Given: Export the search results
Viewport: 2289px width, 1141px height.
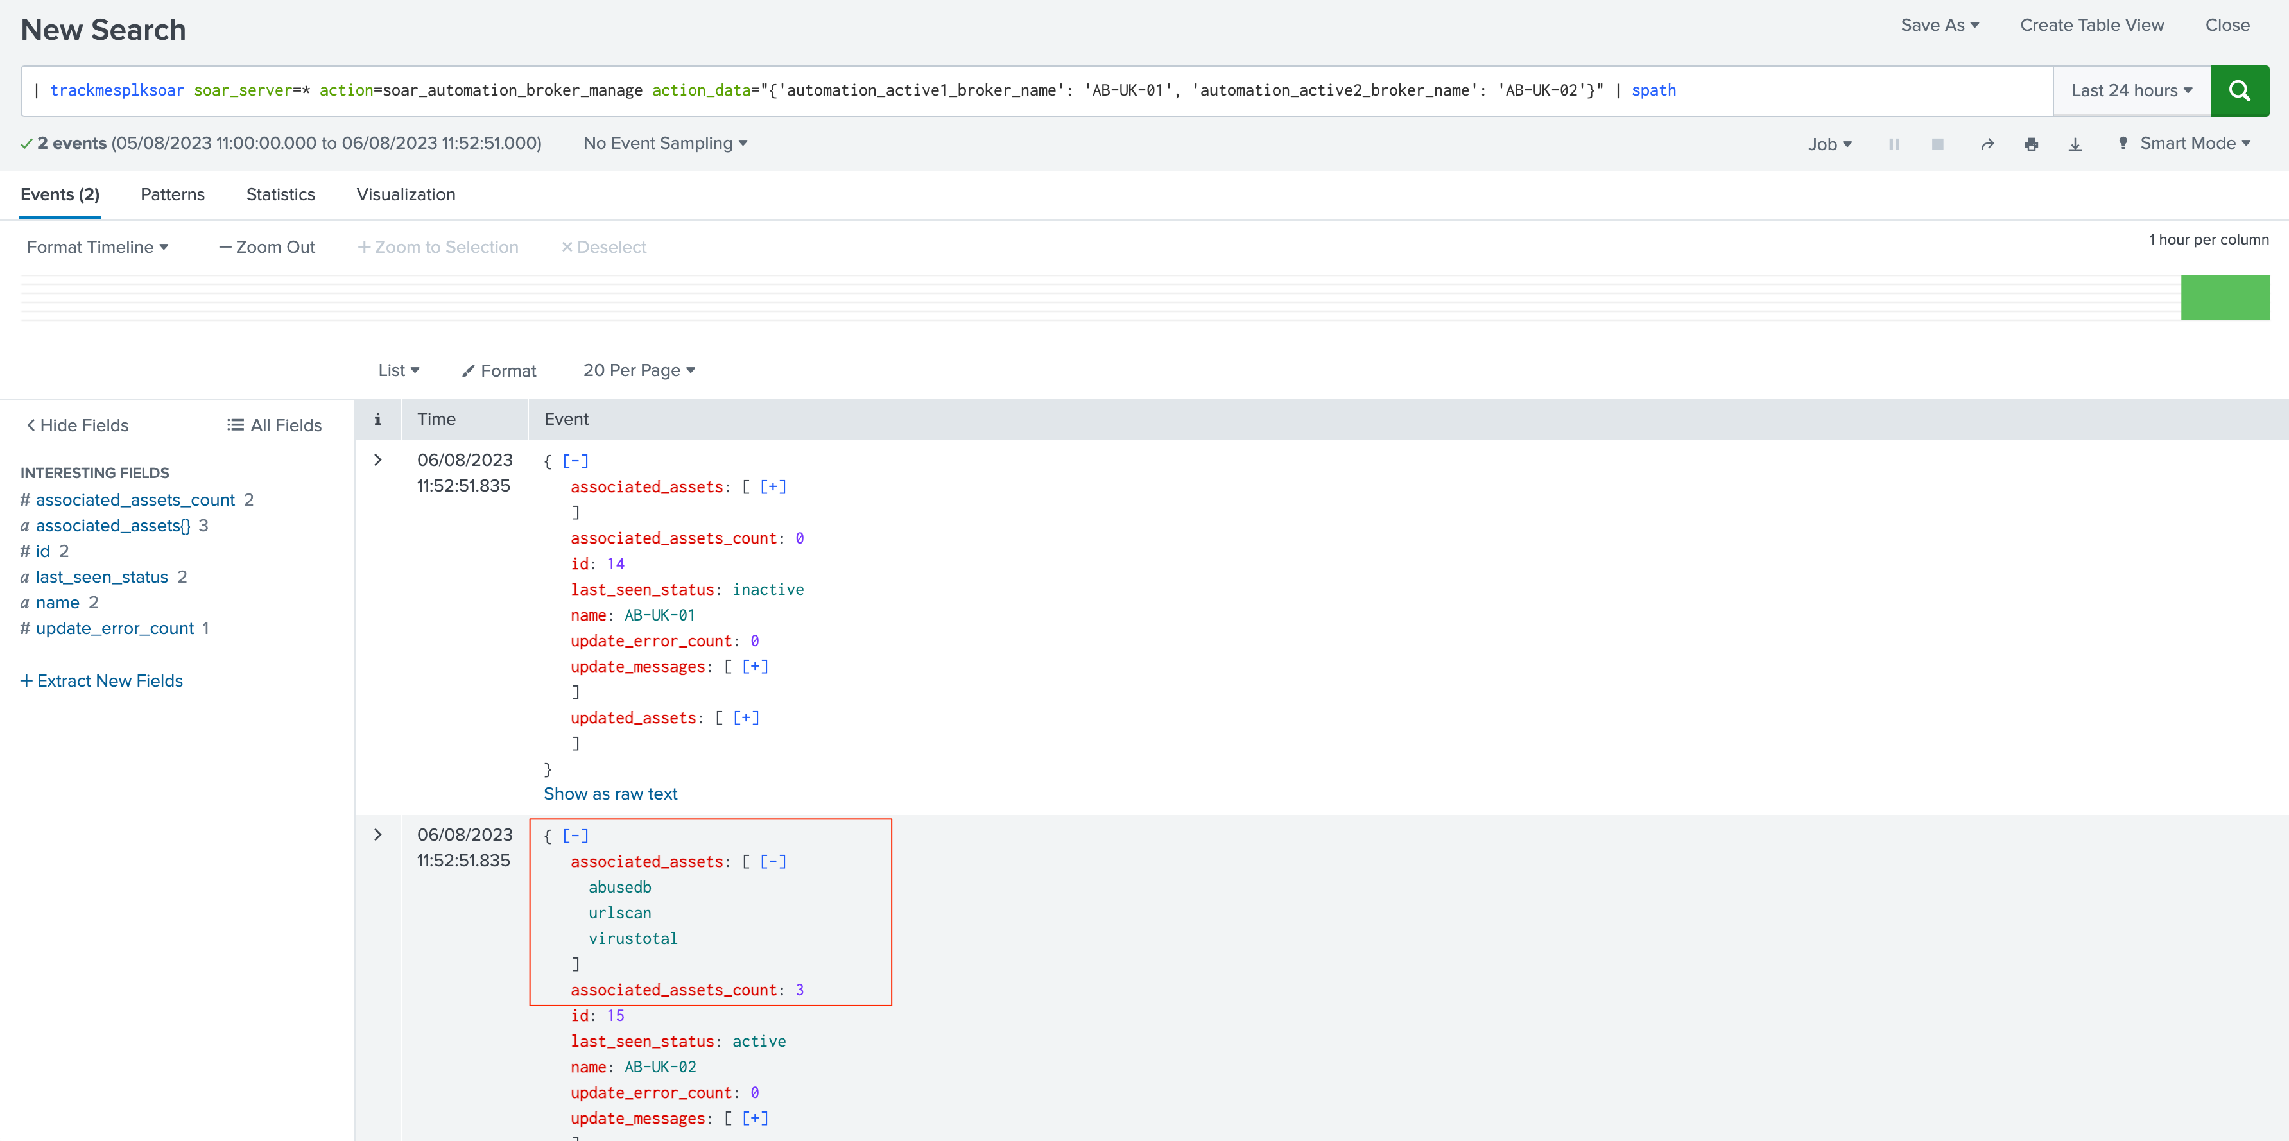Looking at the screenshot, I should point(2075,144).
